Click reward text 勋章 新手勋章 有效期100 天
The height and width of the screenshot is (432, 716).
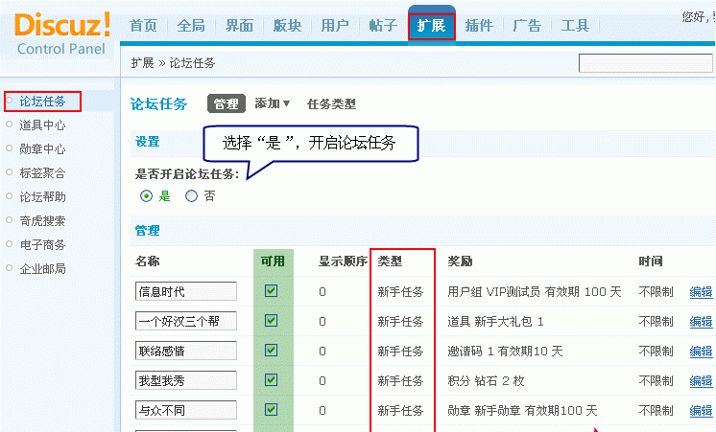522,410
